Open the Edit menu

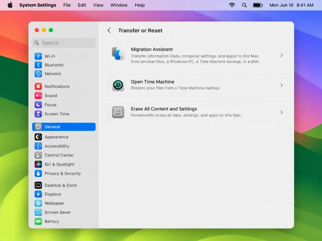tap(82, 5)
